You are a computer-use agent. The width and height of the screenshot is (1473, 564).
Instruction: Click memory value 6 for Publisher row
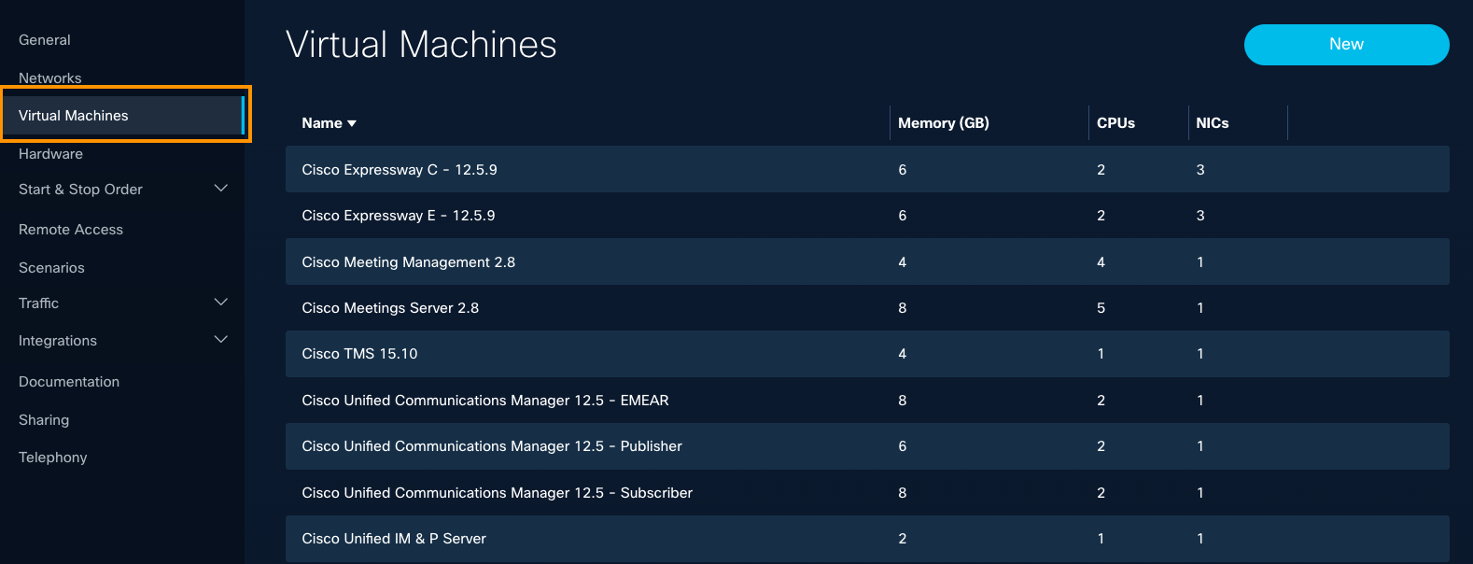pos(903,446)
